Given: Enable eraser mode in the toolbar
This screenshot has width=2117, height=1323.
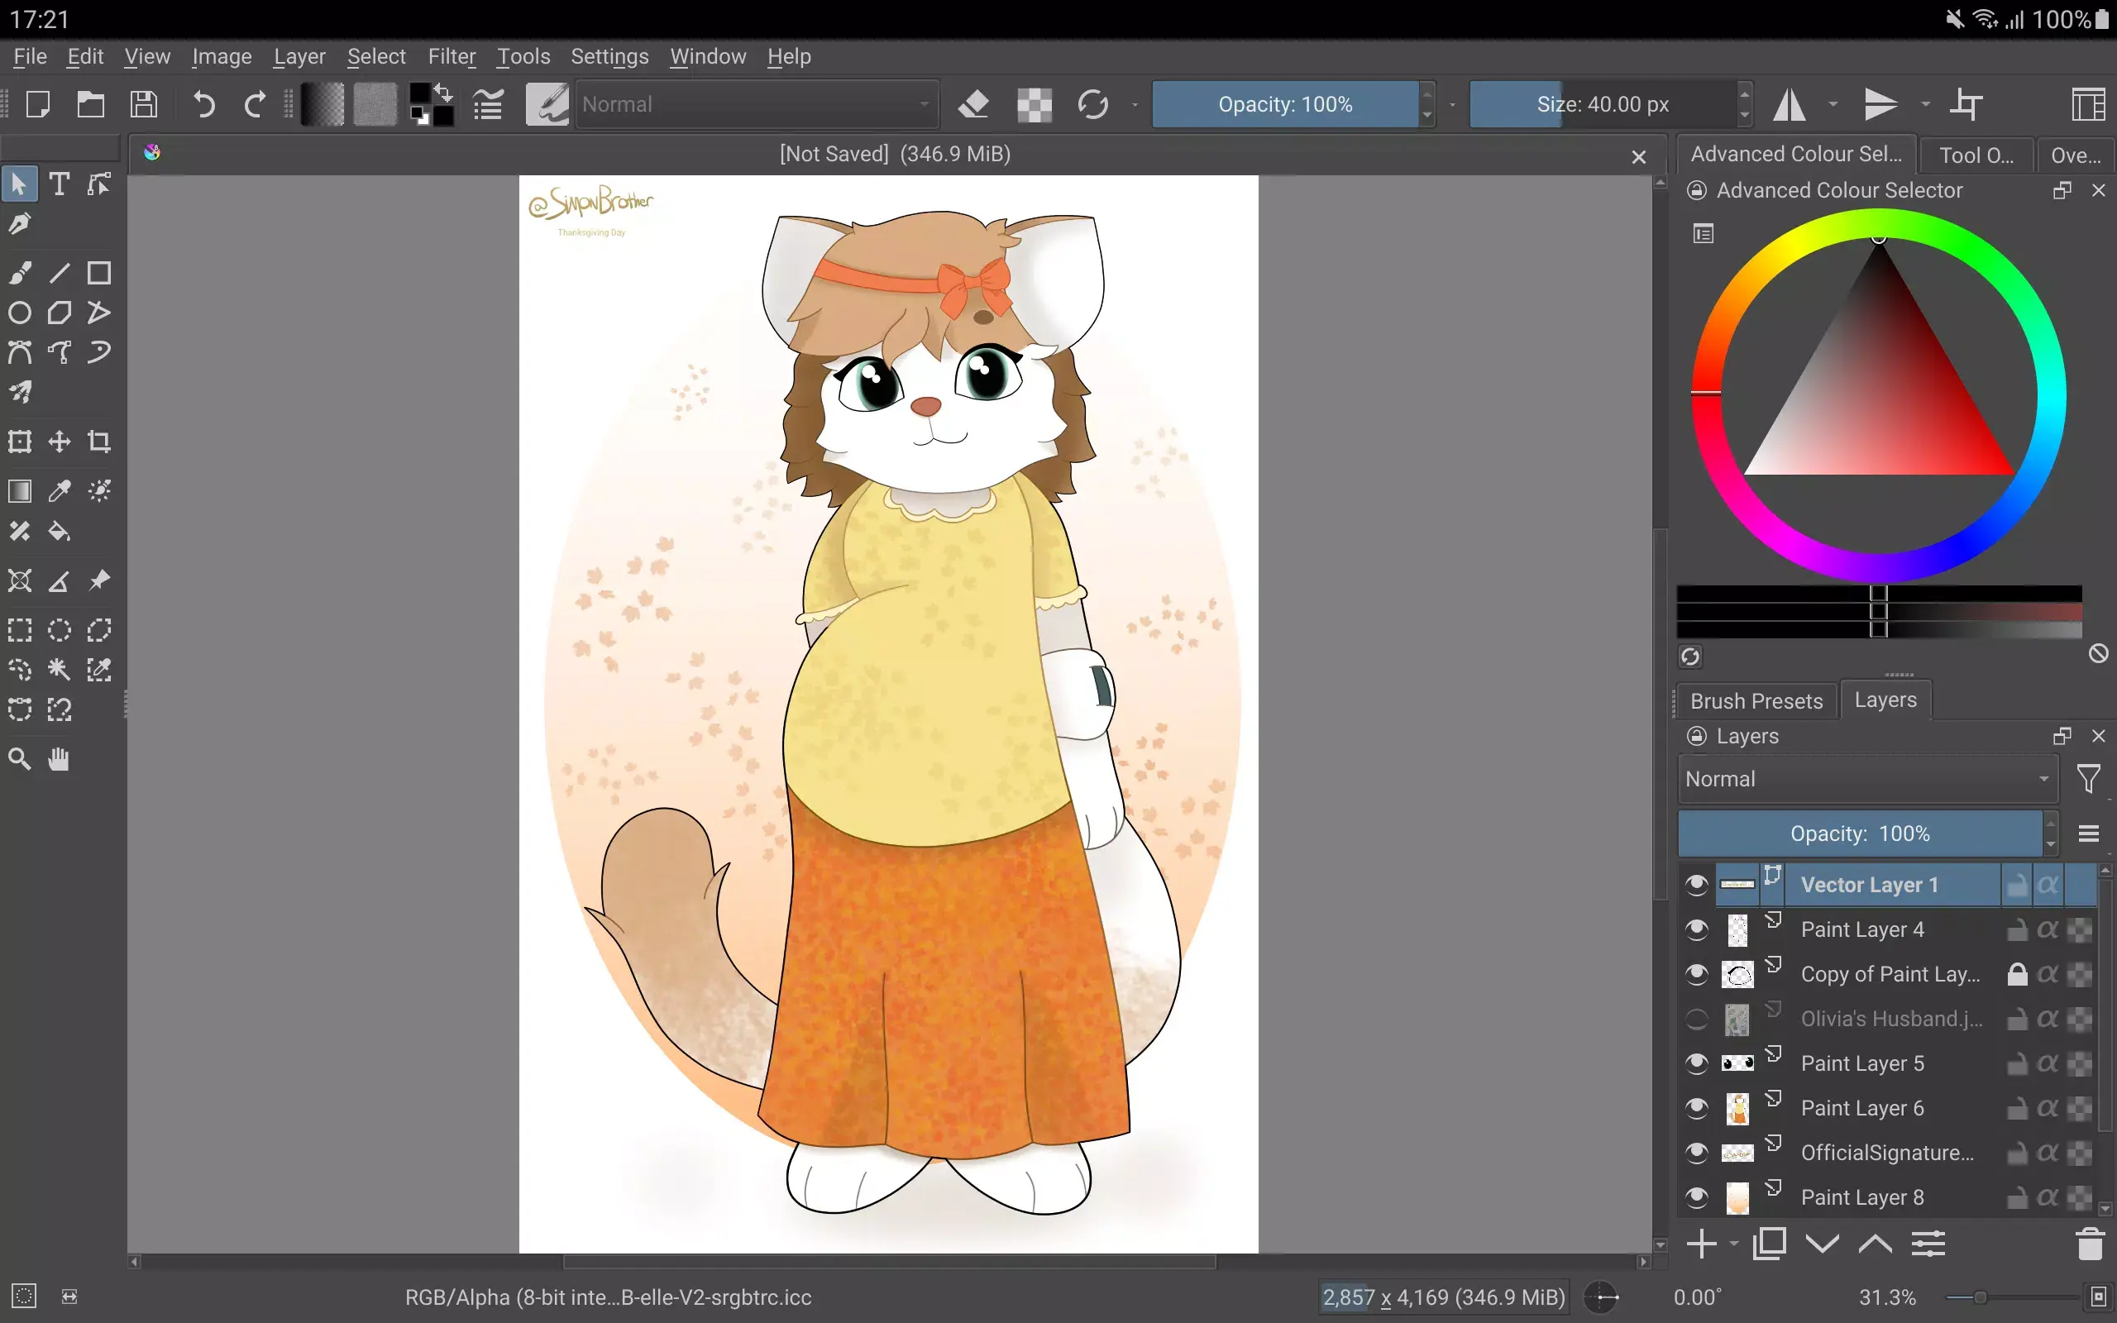Looking at the screenshot, I should [973, 103].
